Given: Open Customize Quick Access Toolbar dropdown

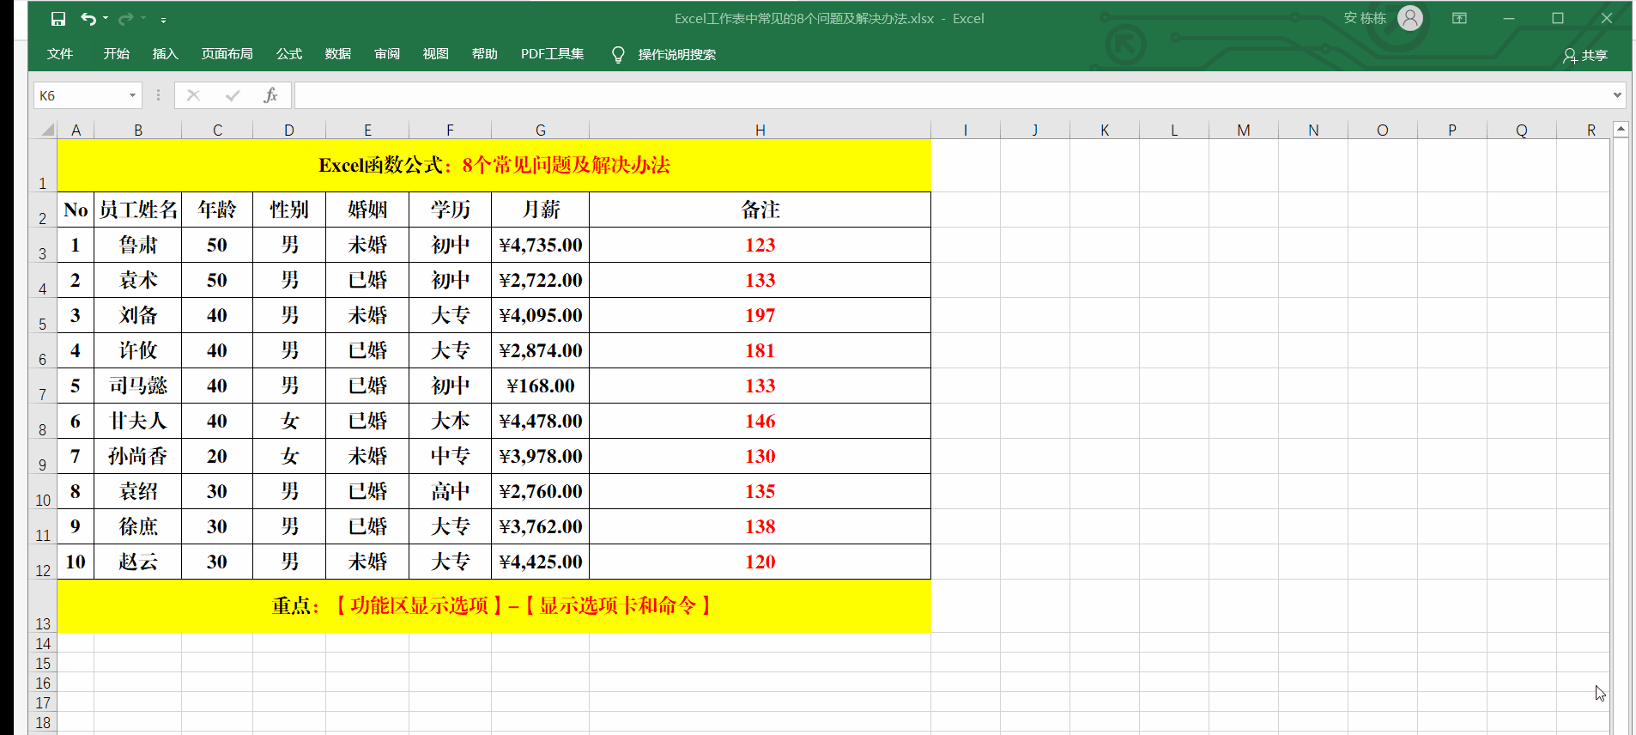Looking at the screenshot, I should tap(163, 19).
